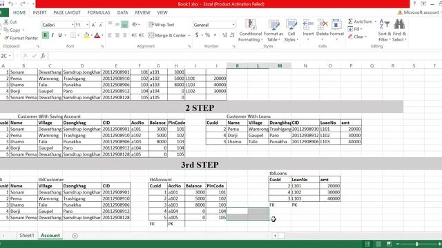This screenshot has width=442, height=248.
Task: Open the text orientation tool
Action: coord(135,25)
